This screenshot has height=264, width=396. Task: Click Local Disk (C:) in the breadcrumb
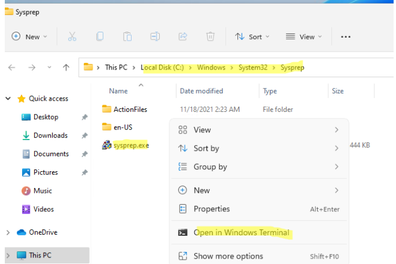[162, 68]
